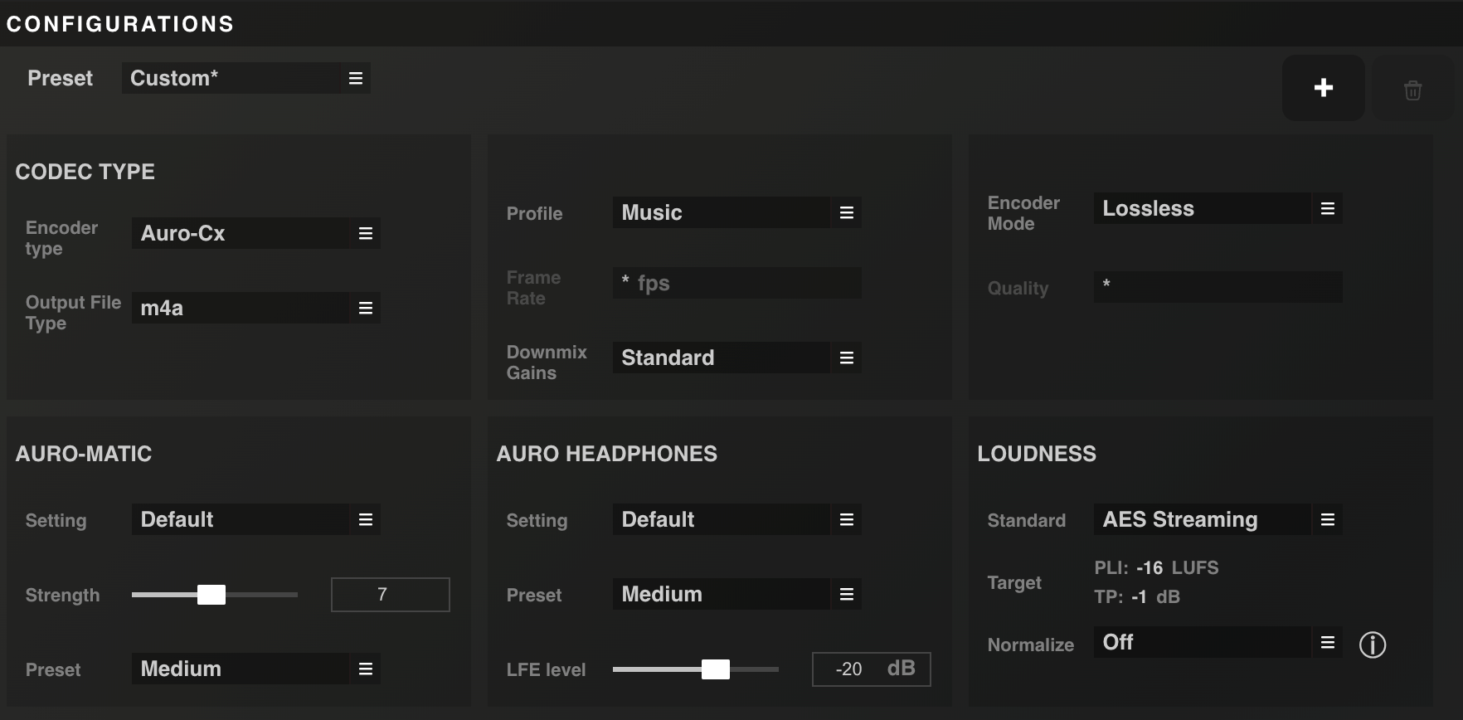Click the Normalize info icon
Viewport: 1463px width, 720px height.
coord(1373,645)
